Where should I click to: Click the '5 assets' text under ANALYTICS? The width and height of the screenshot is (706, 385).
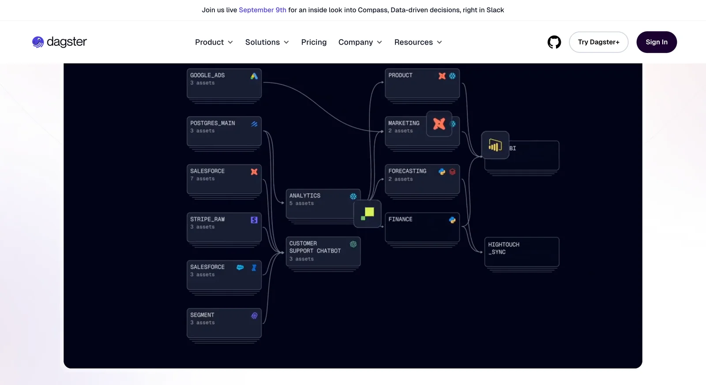(x=301, y=203)
